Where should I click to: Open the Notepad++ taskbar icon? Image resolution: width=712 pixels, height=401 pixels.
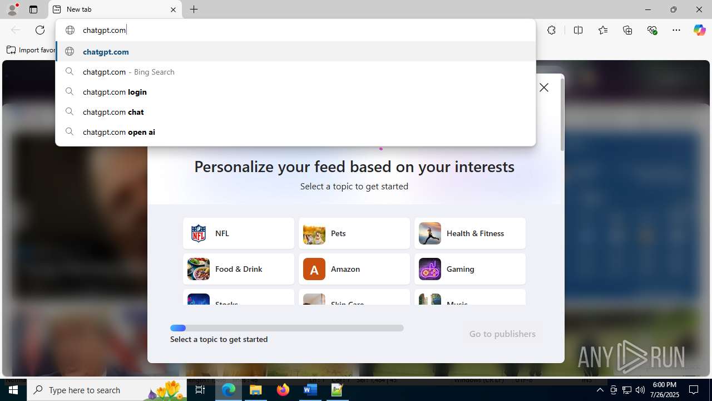tap(337, 390)
